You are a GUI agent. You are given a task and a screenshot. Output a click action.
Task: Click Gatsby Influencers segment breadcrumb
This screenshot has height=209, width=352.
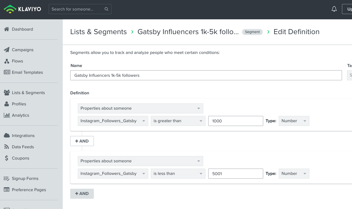(188, 32)
